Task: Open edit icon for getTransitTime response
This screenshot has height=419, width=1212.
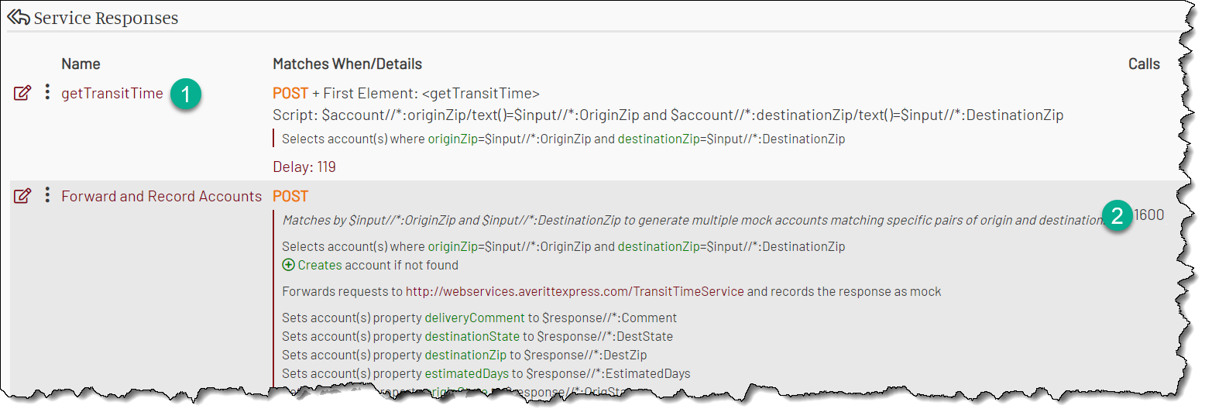Action: [x=23, y=93]
